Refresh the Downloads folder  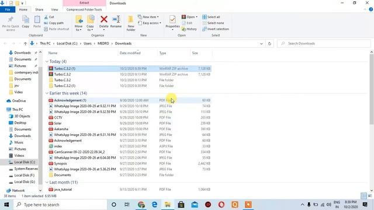[269, 44]
